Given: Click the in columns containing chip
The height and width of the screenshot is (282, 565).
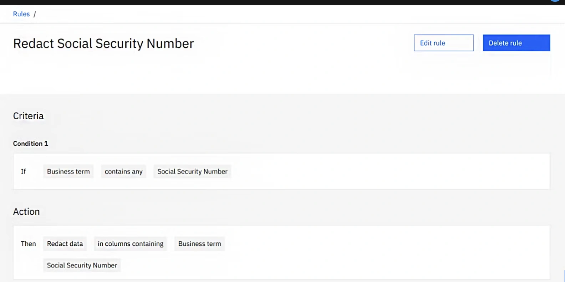Looking at the screenshot, I should coord(131,244).
